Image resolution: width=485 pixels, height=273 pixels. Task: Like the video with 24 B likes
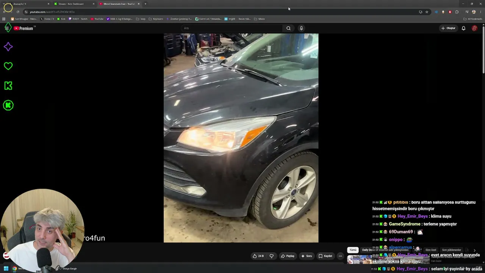click(258, 256)
